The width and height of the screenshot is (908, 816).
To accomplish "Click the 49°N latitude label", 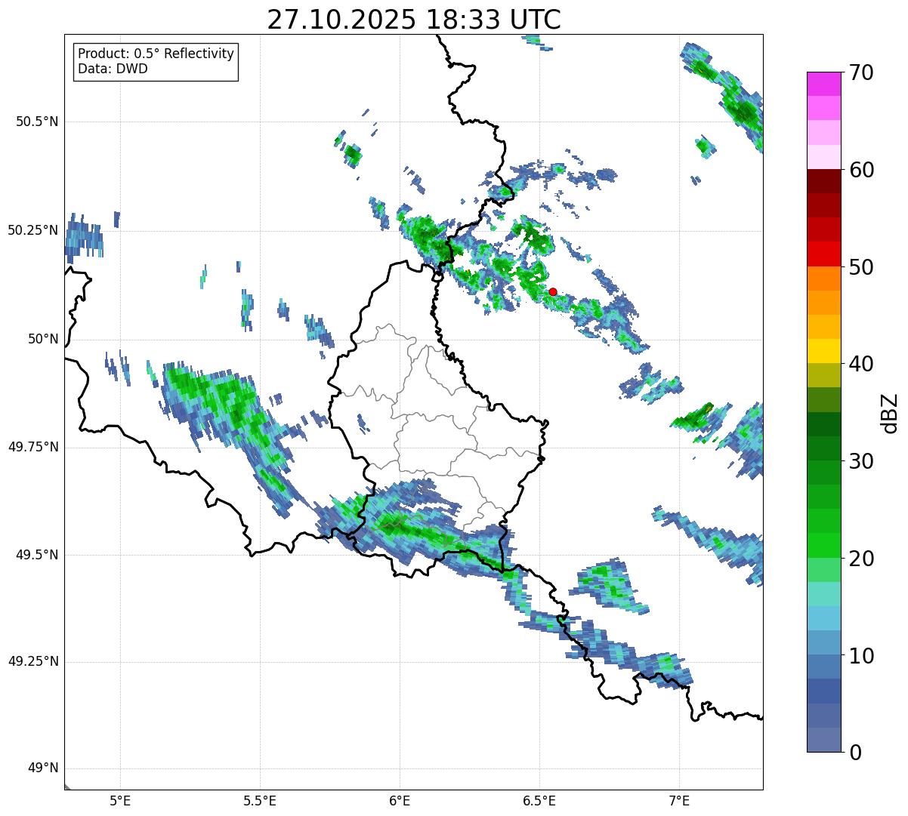I will point(42,768).
